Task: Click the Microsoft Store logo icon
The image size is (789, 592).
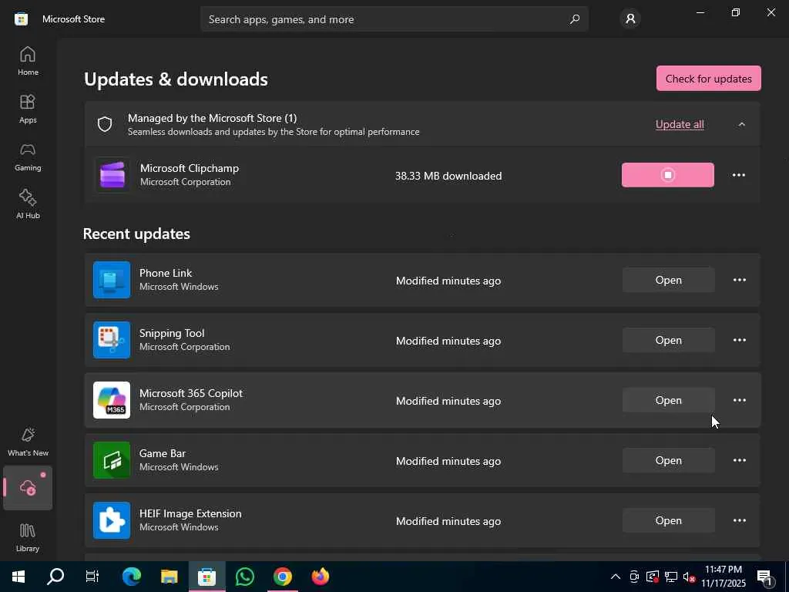Action: point(21,19)
